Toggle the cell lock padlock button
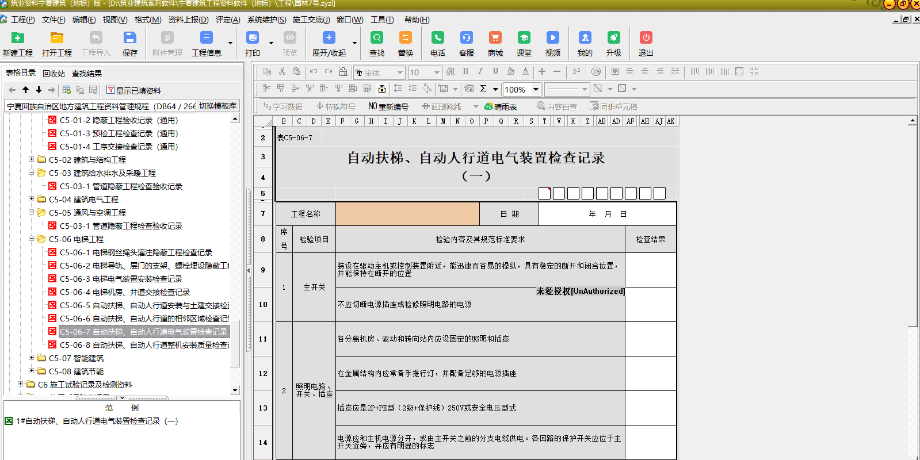This screenshot has height=460, width=920. [x=382, y=89]
